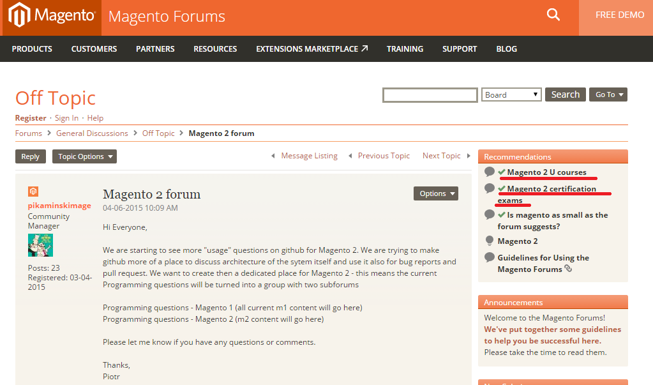The image size is (653, 385).
Task: Click the forum search input field
Action: (430, 95)
